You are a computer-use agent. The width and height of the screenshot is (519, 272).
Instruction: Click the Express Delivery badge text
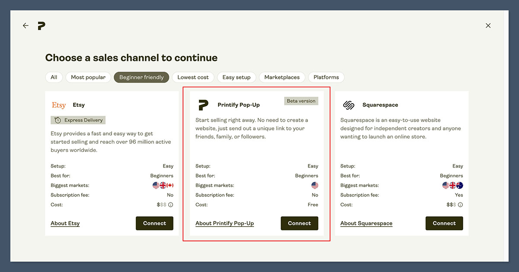pos(83,120)
